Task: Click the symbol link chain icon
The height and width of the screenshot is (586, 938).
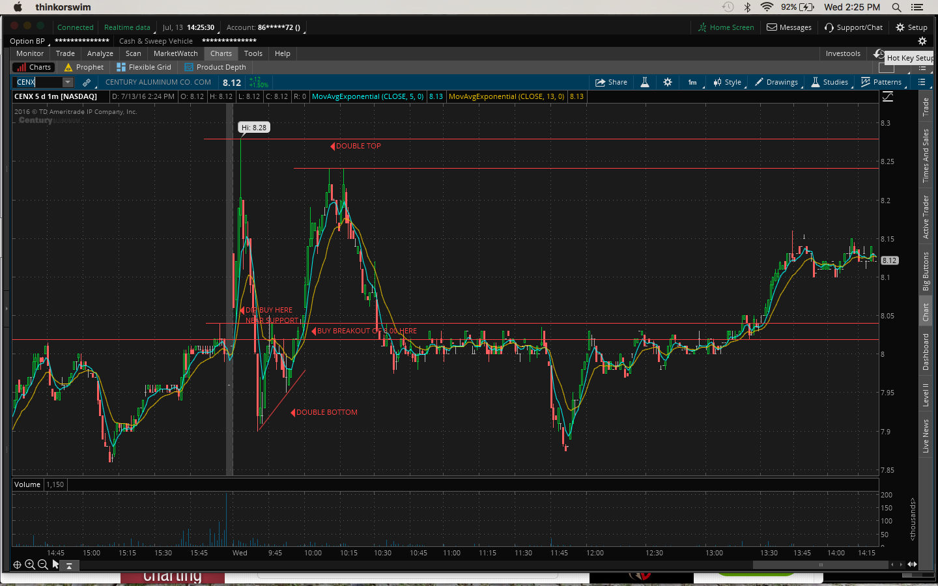Action: [x=87, y=82]
